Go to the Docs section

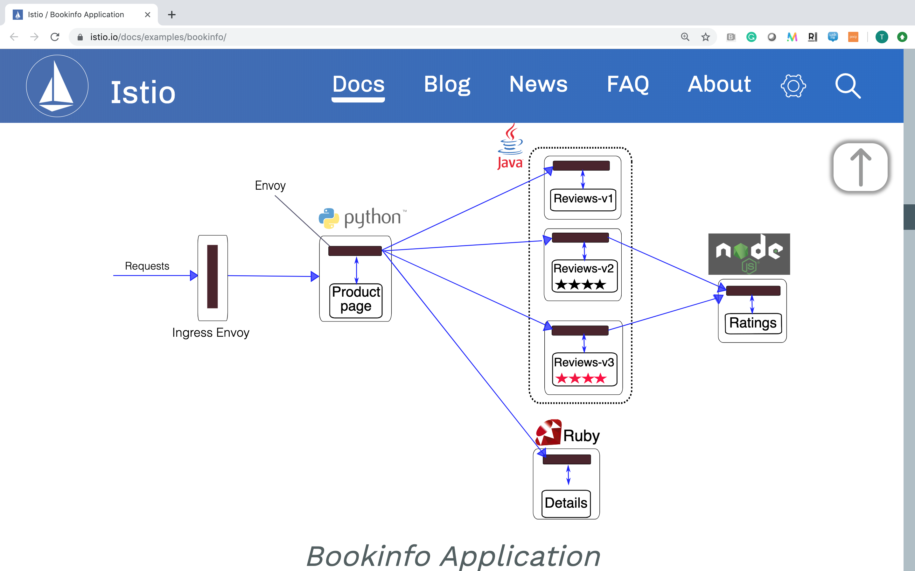pyautogui.click(x=358, y=84)
